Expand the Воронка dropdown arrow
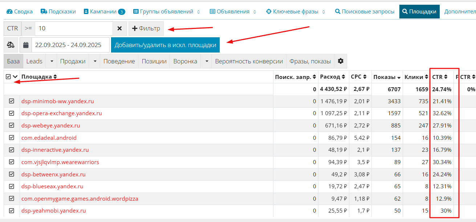Viewport: 476px width, 222px height. (207, 61)
